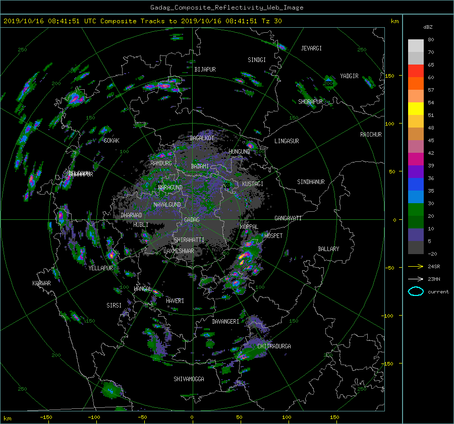454x424 pixels.
Task: Click the BADAMI label
Action: (200, 166)
